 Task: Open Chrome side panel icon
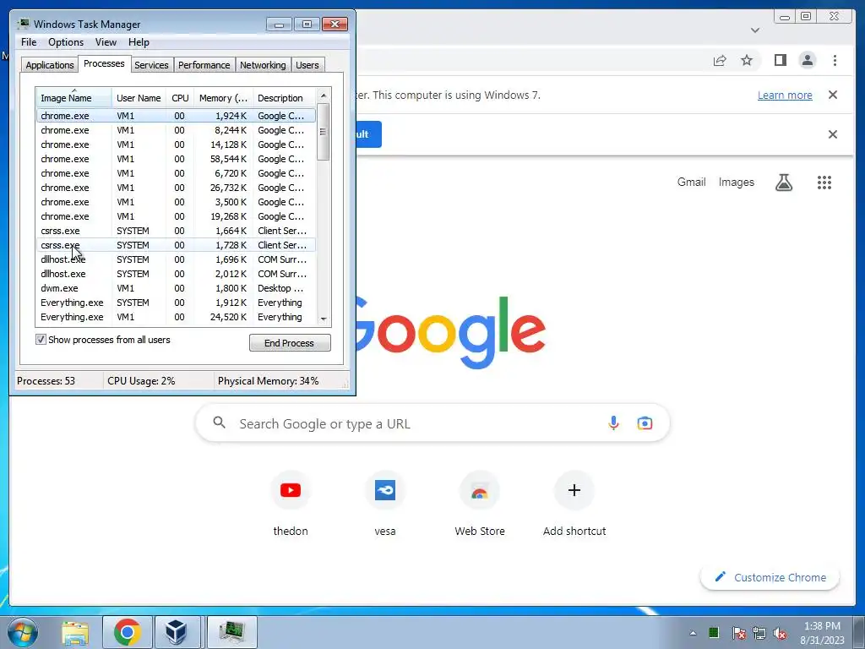(780, 60)
